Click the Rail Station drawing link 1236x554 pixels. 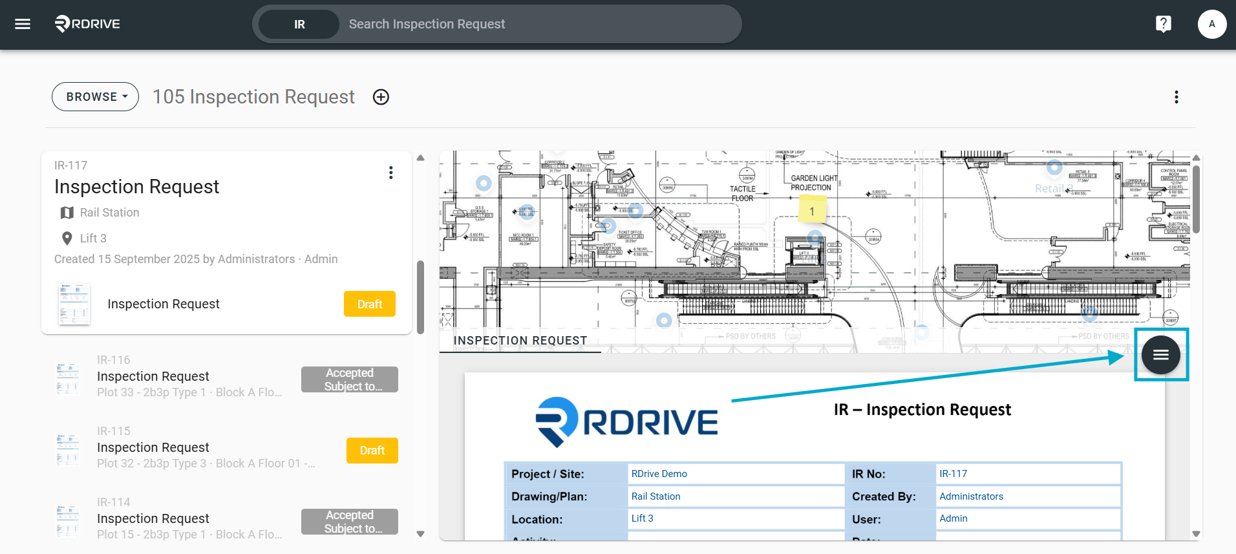pos(655,496)
